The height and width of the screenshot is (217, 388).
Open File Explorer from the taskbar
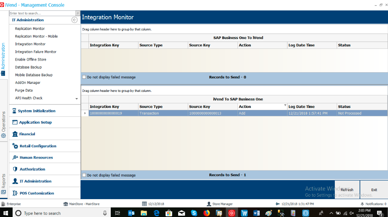(144, 213)
